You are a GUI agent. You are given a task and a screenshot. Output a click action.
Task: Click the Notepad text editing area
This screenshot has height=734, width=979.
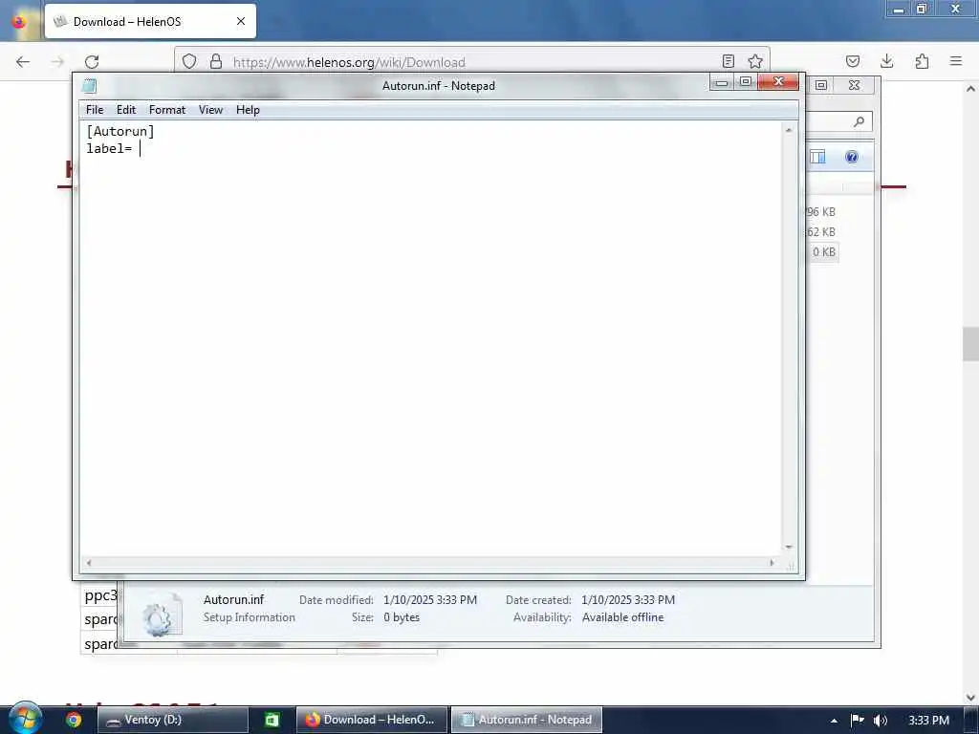coord(431,337)
